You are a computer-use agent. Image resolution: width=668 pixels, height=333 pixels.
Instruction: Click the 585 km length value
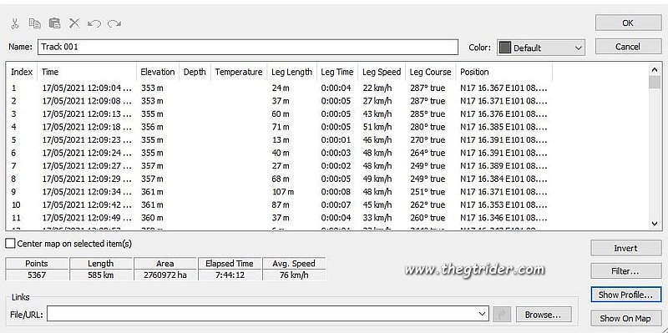pos(100,275)
